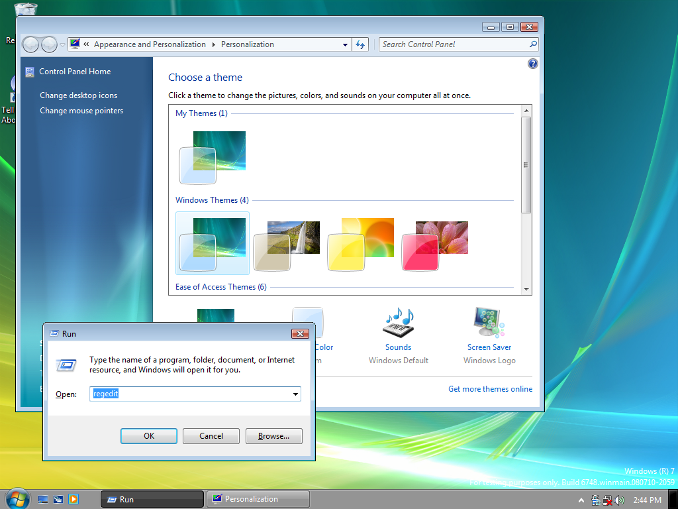Click OK in the Run dialog

click(x=149, y=436)
